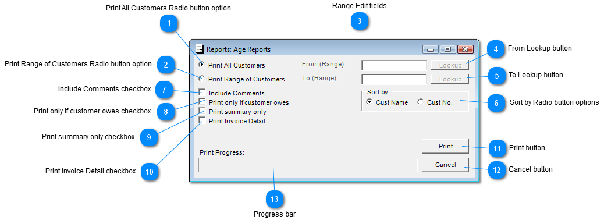Click the Sort by group label
This screenshot has height=220, width=604.
pyautogui.click(x=378, y=92)
